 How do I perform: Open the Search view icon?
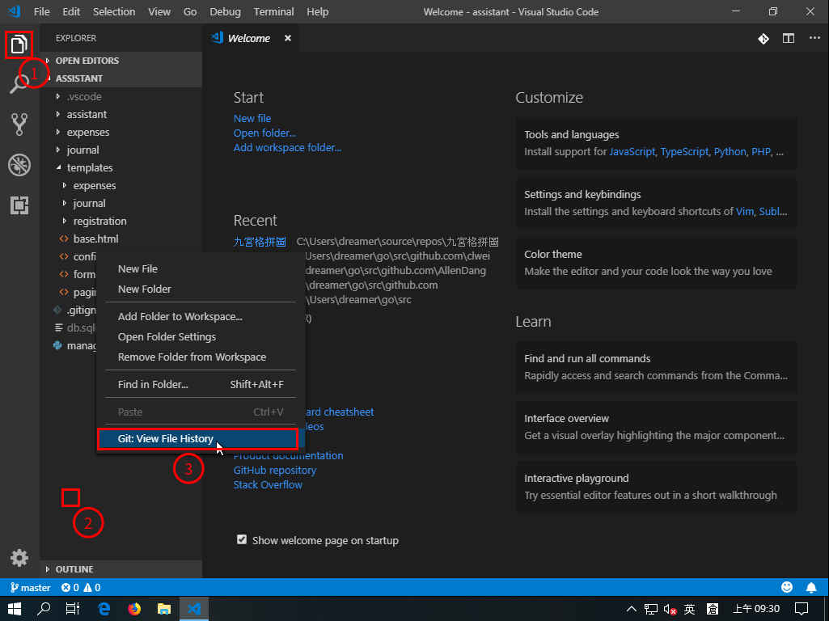click(19, 83)
